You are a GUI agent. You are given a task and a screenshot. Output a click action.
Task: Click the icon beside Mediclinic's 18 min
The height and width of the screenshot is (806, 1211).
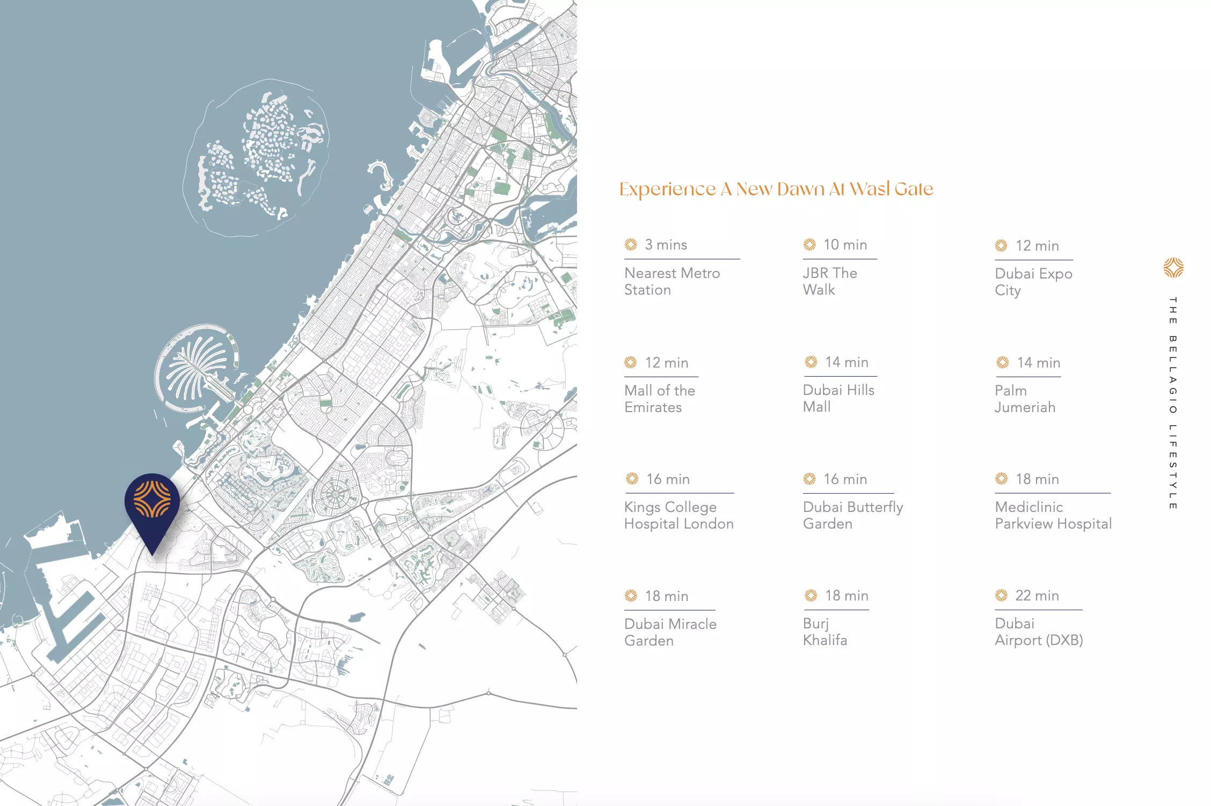(1001, 479)
